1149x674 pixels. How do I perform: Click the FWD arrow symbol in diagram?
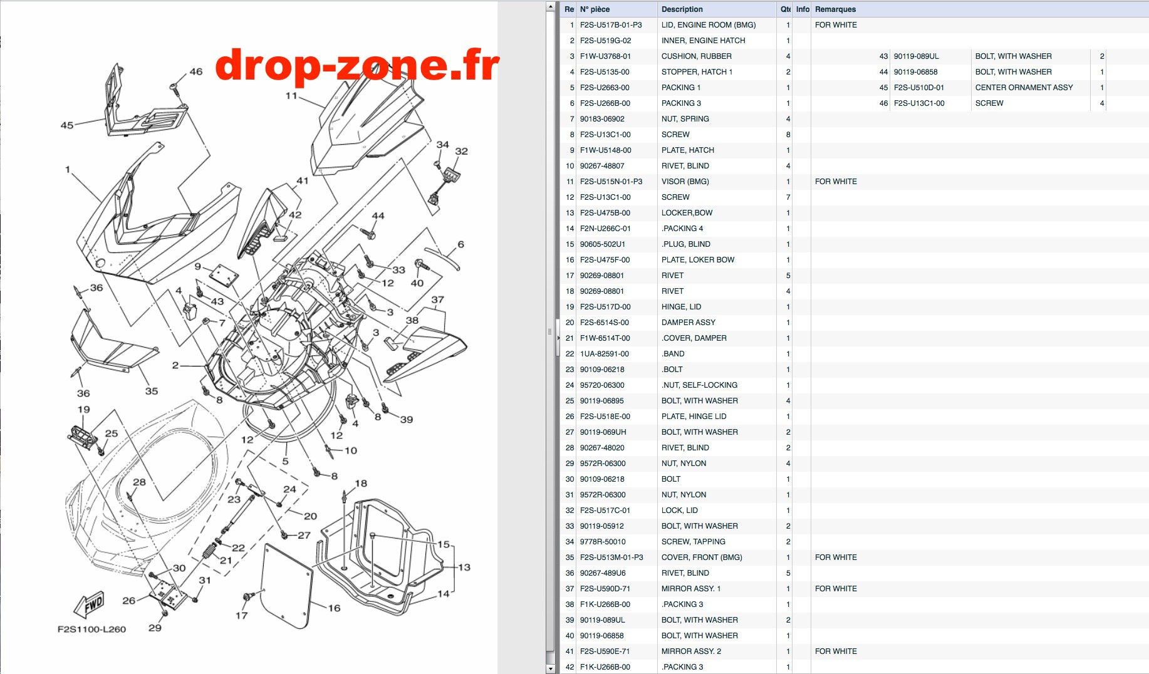[89, 604]
